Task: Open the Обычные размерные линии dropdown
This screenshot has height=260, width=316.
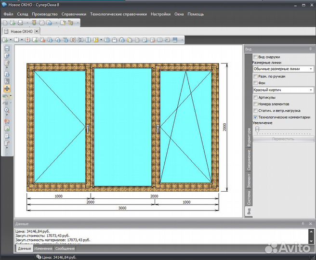Action: [x=311, y=69]
